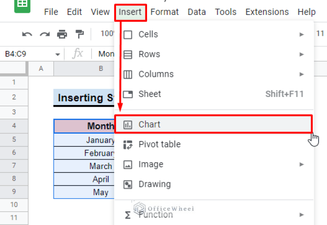
Task: Click the redo arrow icon in toolbar
Action: [44, 34]
